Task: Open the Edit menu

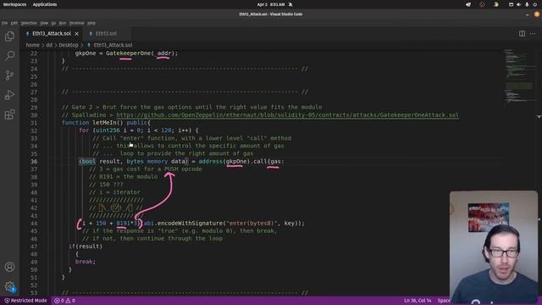Action: click(x=14, y=23)
